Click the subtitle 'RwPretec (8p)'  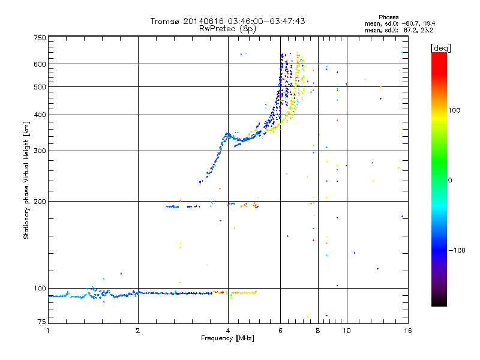(227, 29)
